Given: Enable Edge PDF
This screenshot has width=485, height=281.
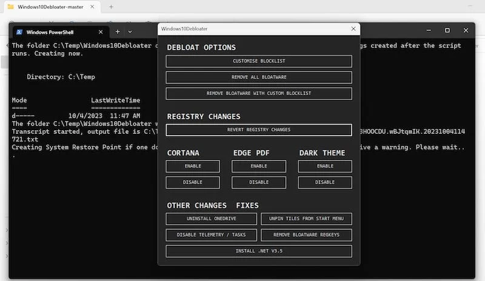Looking at the screenshot, I should [x=259, y=166].
